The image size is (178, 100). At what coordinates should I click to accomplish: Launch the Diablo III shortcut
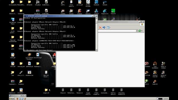pos(155,82)
